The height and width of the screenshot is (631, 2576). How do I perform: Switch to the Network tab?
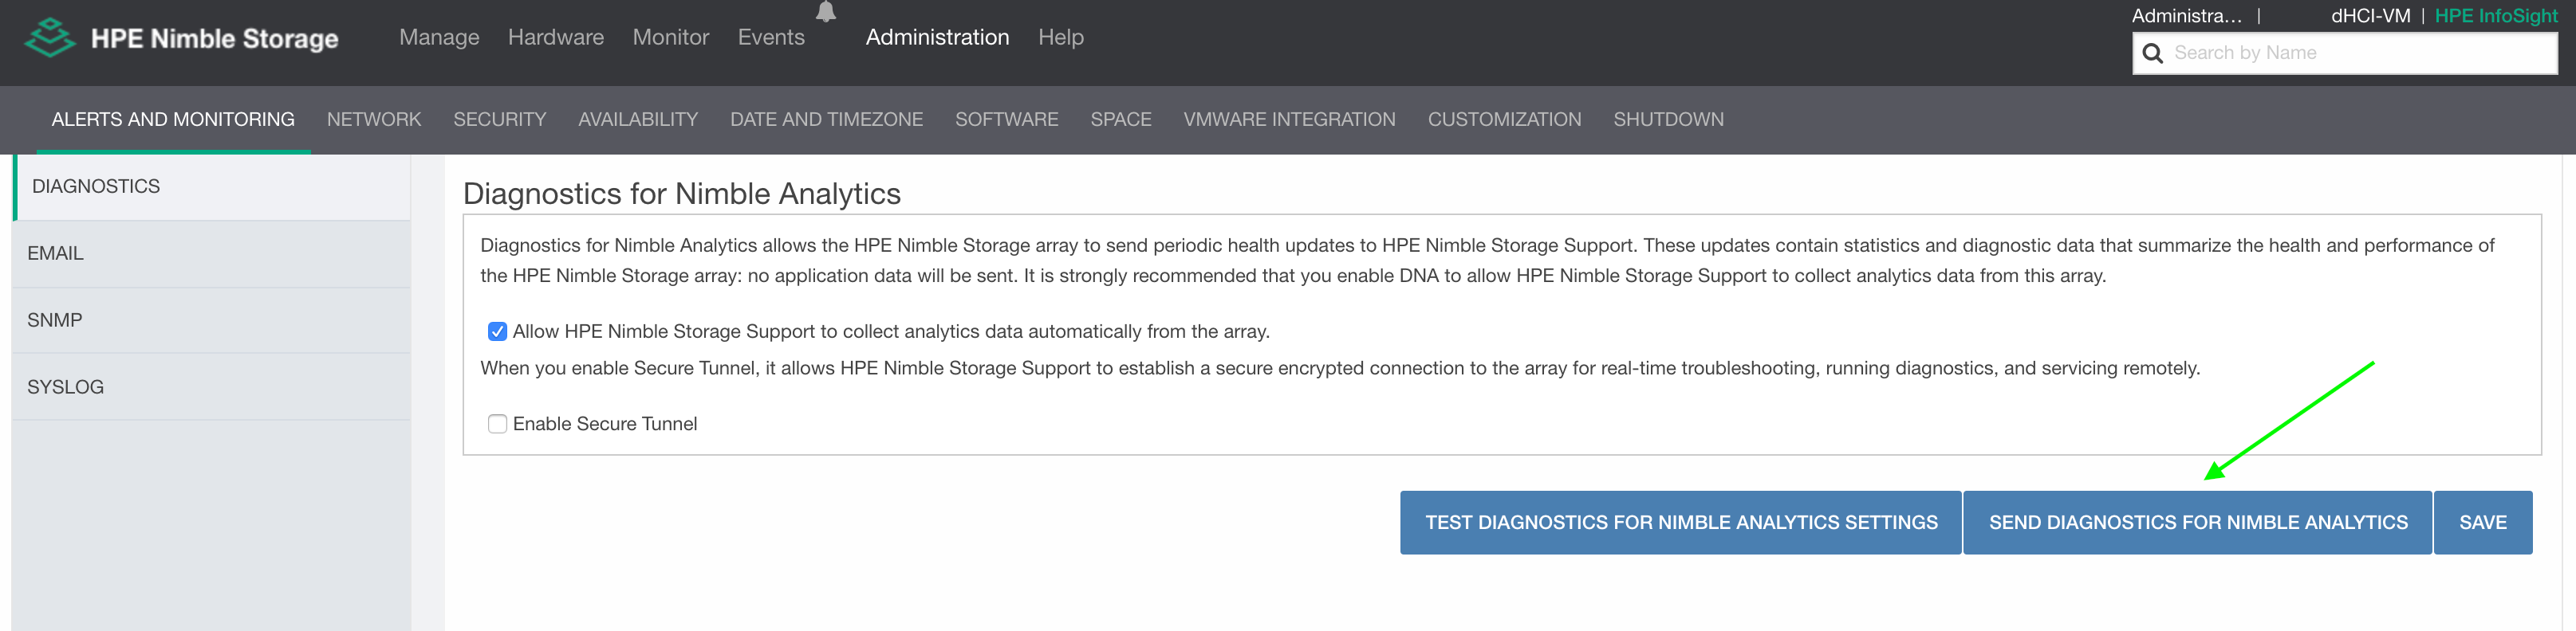tap(374, 119)
